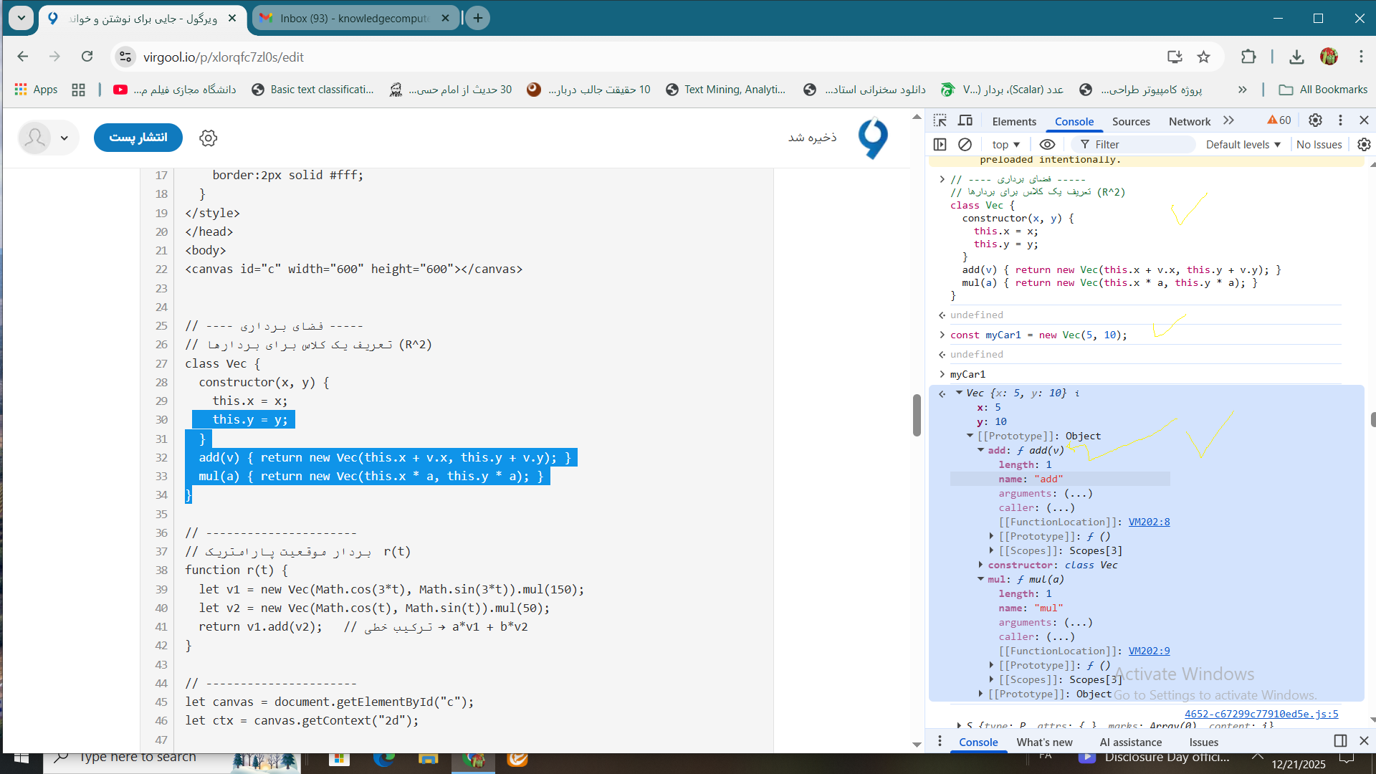This screenshot has height=774, width=1376.
Task: Toggle the device toolbar icon
Action: point(965,120)
